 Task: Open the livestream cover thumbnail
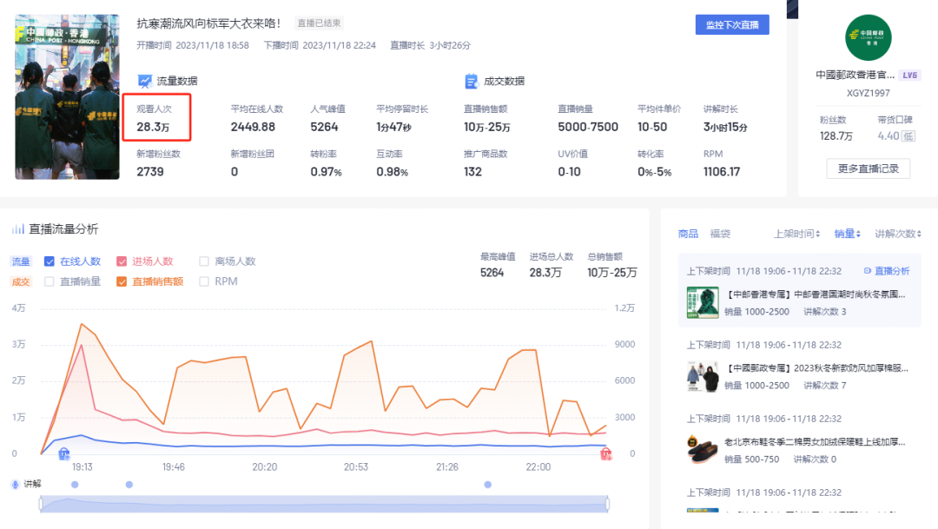tap(67, 97)
